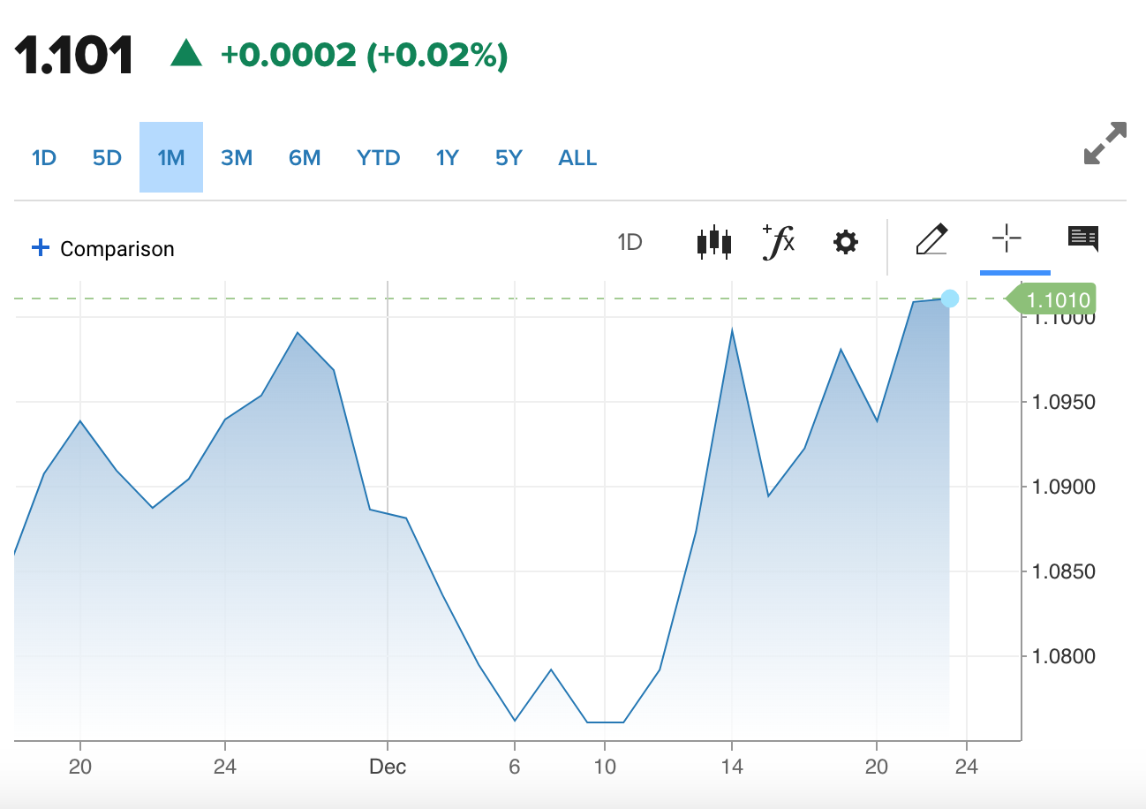Select the 5Y time range
The image size is (1146, 809).
point(509,158)
